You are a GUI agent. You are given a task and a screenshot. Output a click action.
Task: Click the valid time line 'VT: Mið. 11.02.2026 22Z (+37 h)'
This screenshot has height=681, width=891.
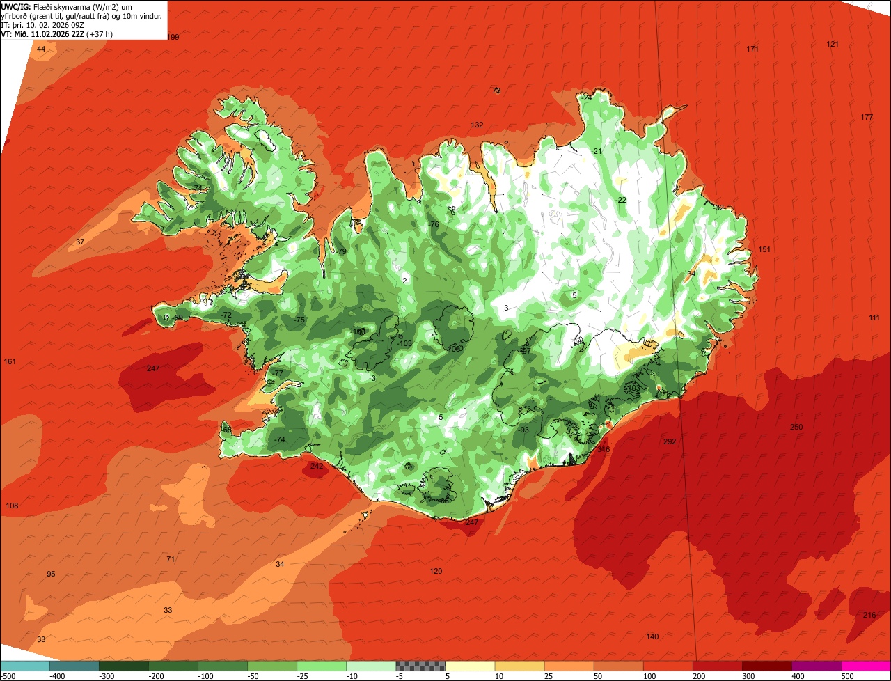point(57,33)
